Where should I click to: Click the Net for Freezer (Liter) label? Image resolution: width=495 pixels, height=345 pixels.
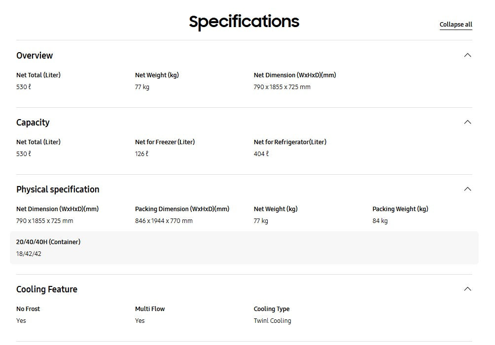[165, 142]
